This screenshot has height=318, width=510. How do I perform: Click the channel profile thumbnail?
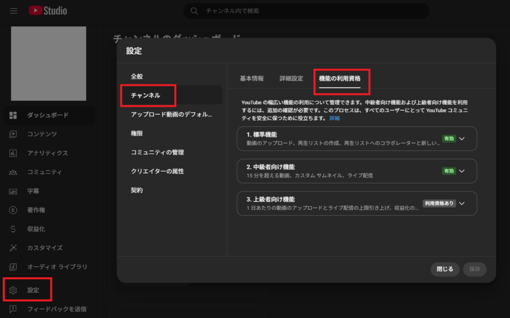pos(49,64)
